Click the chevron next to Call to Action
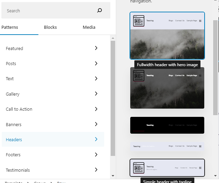 pyautogui.click(x=96, y=109)
